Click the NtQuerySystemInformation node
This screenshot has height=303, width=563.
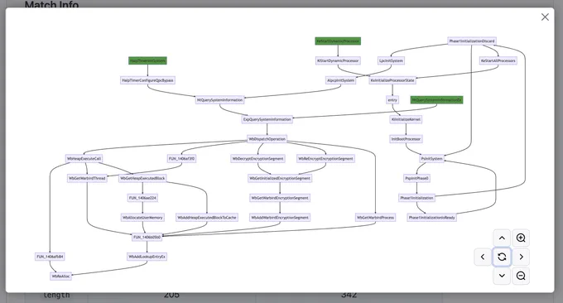point(219,100)
